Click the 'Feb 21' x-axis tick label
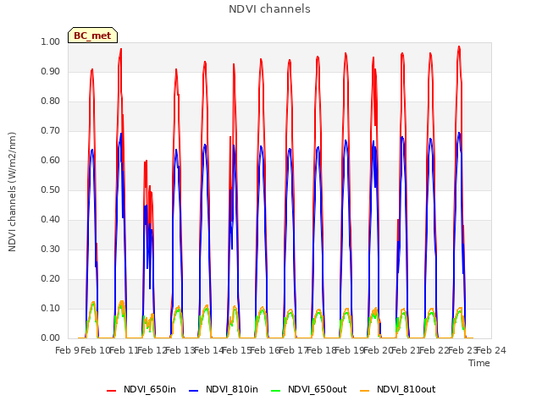542x406 pixels. [406, 351]
